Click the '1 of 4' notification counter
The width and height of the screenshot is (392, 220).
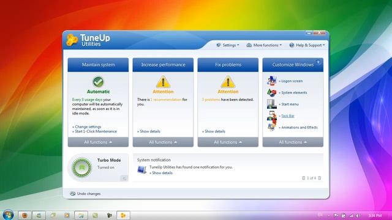pos(312,178)
